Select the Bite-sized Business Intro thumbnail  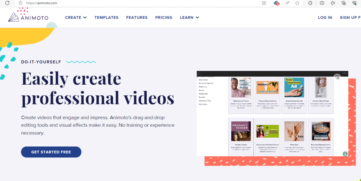point(321,131)
